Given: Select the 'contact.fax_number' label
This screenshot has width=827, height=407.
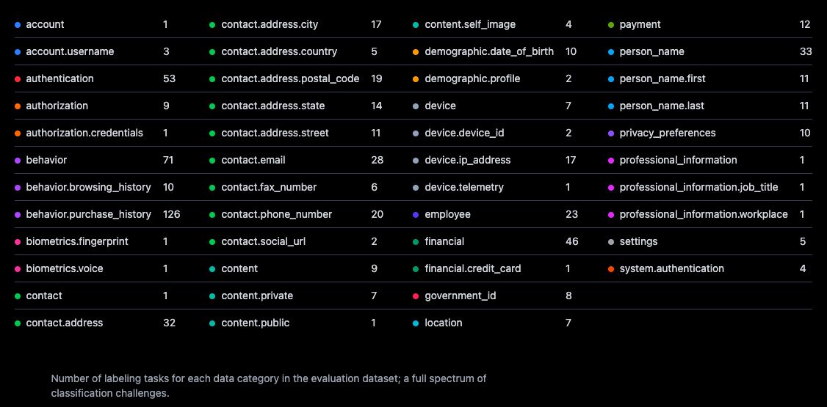Looking at the screenshot, I should [x=269, y=187].
